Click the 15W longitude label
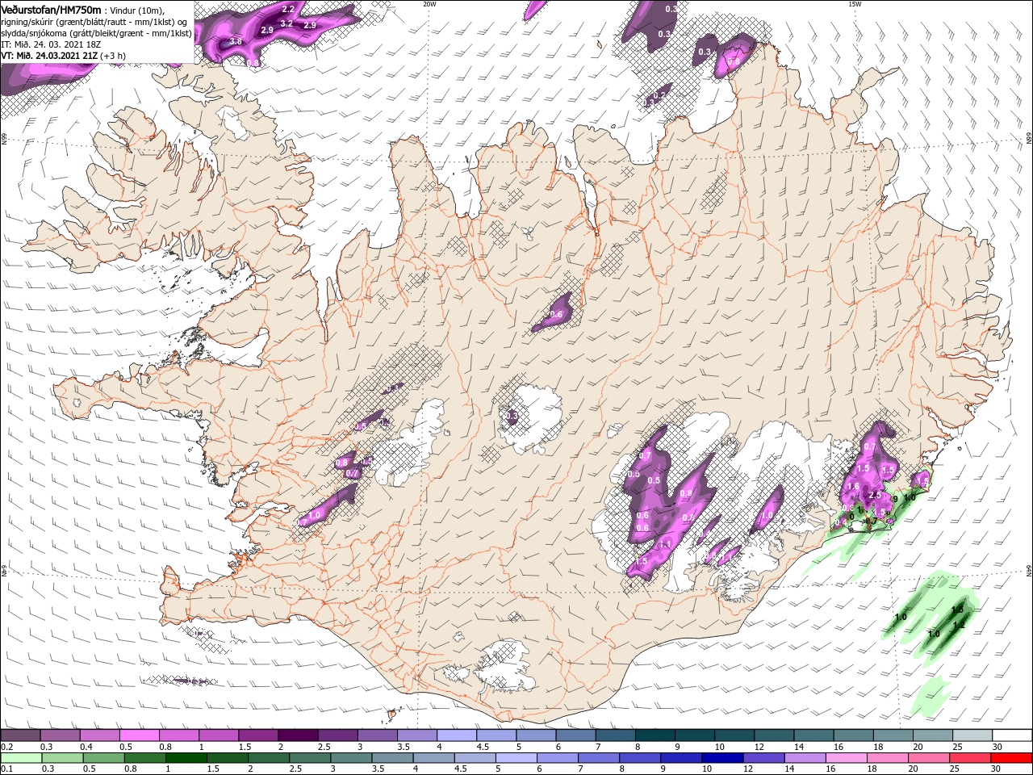Viewport: 1033px width, 775px height. [x=855, y=4]
